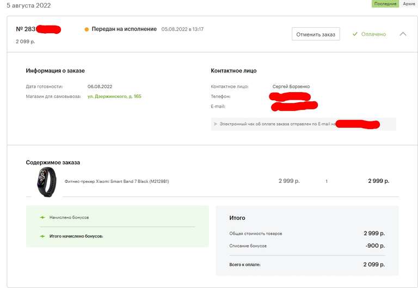
Task: Click the contact name Сергей Борзенко
Action: click(x=291, y=87)
